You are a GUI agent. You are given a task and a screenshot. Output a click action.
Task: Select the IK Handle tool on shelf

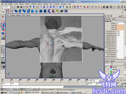click(53, 11)
